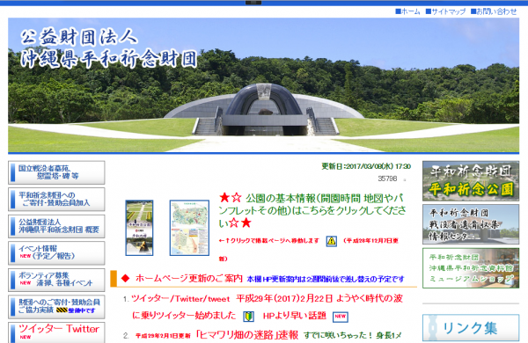Viewport: 528px width, 343px height.
Task: Open the 沖縄県平和祈念資料館ミュージアムショップ banner
Action: (x=471, y=268)
